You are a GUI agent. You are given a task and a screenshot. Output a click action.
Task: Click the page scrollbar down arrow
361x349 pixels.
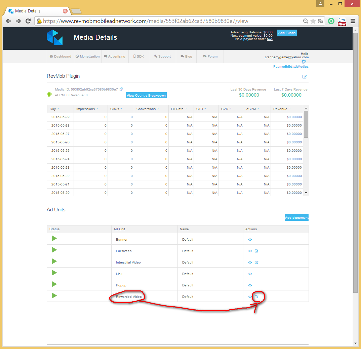355,344
